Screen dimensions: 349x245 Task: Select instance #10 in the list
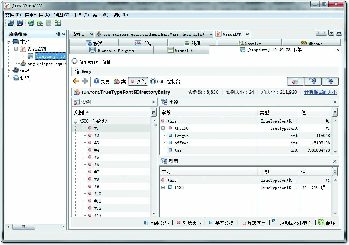click(x=111, y=194)
